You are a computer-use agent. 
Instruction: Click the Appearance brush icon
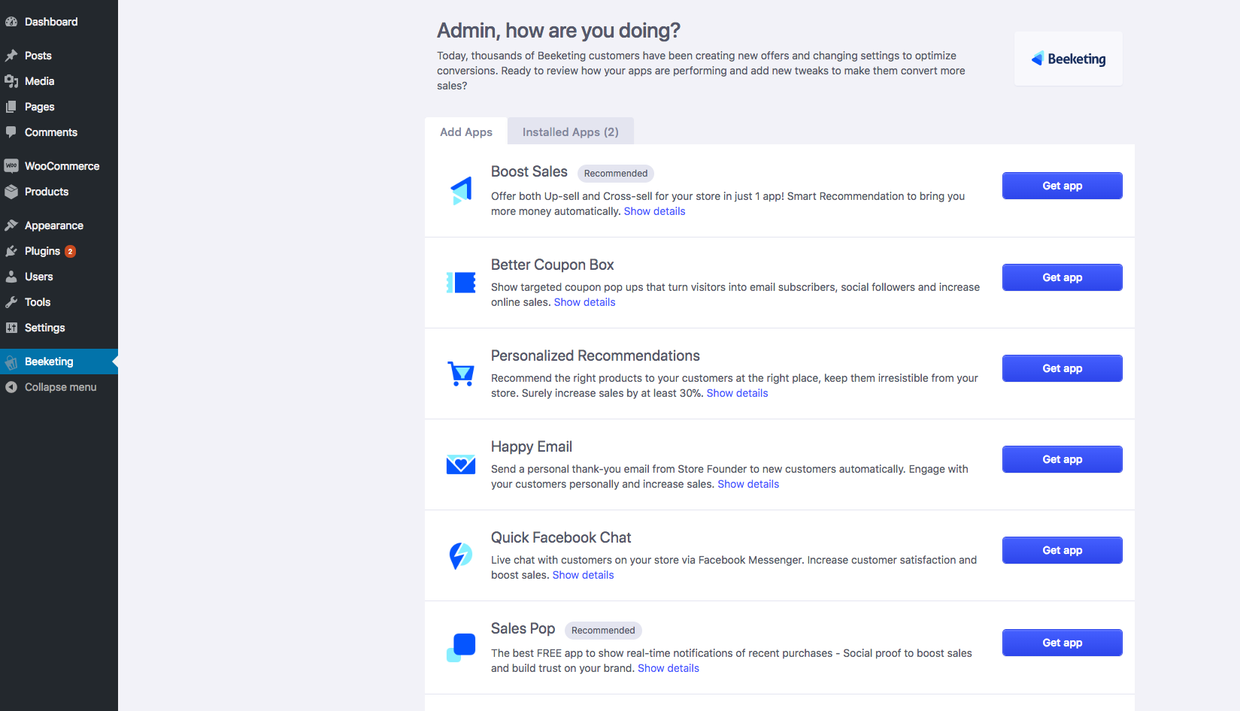11,225
